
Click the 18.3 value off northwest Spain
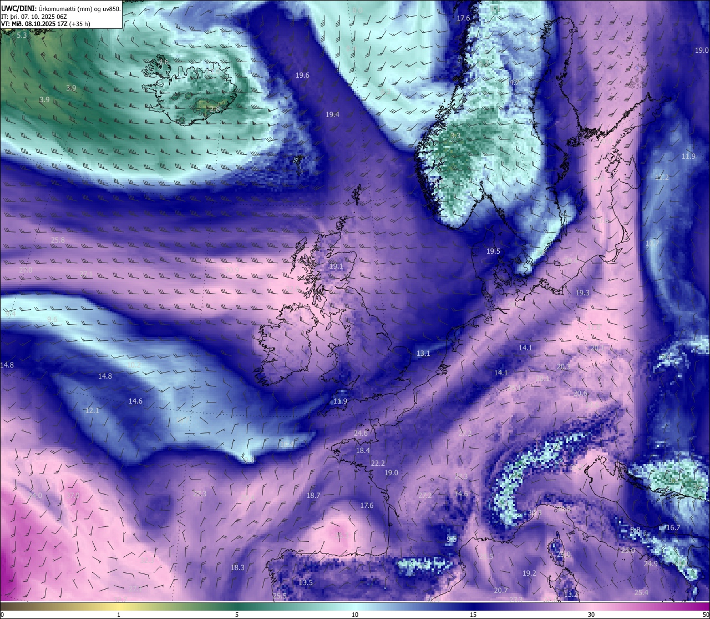(237, 568)
